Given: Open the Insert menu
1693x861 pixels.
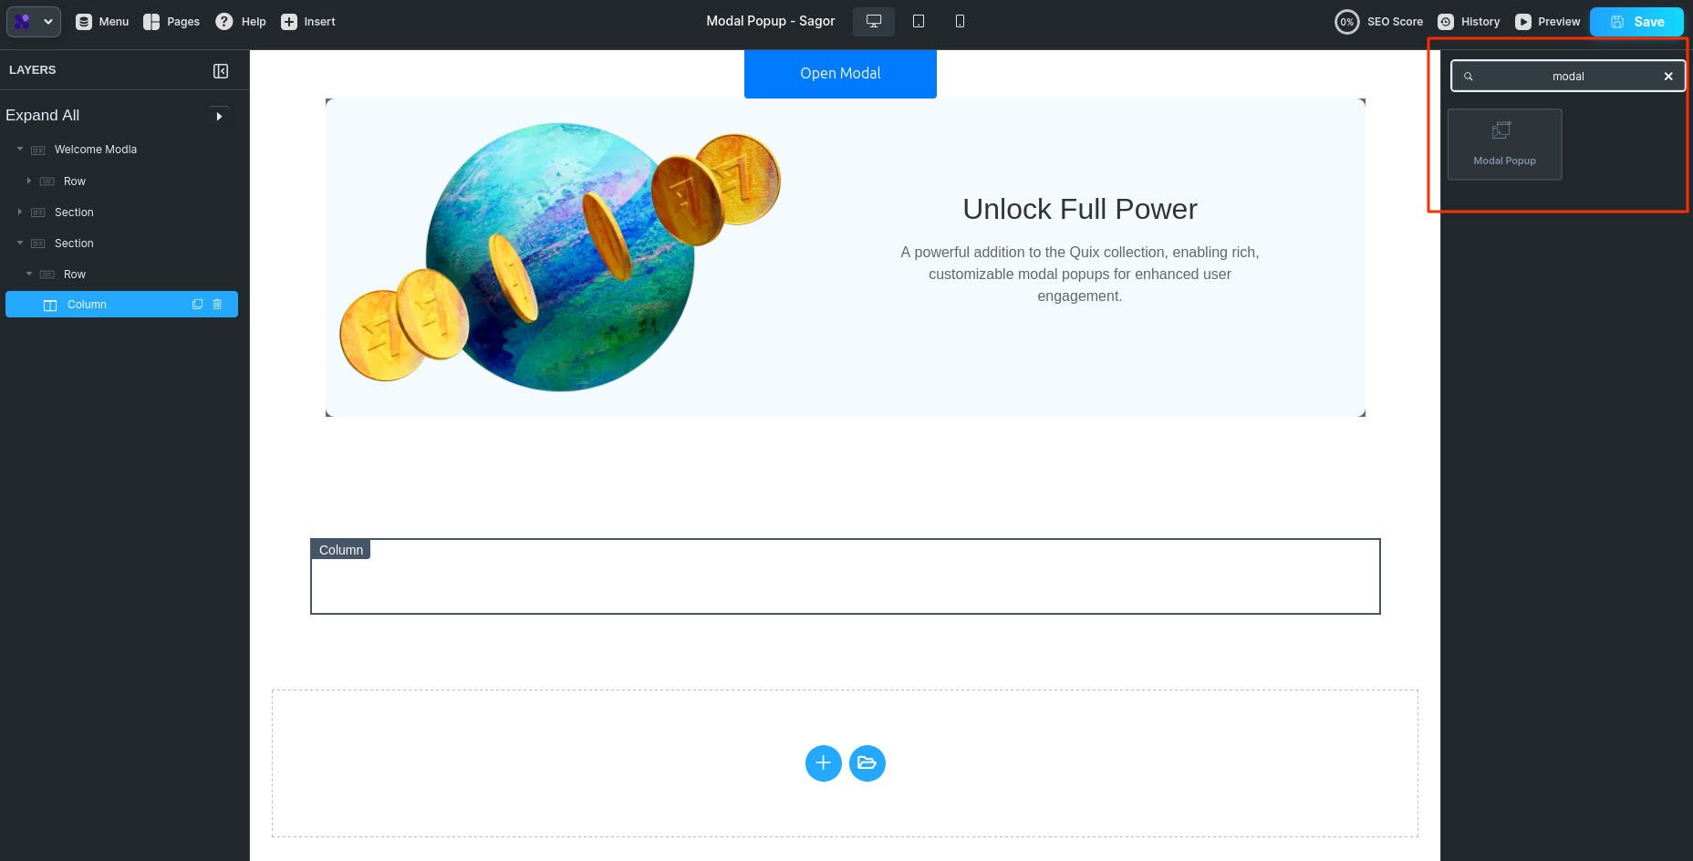Looking at the screenshot, I should (308, 22).
